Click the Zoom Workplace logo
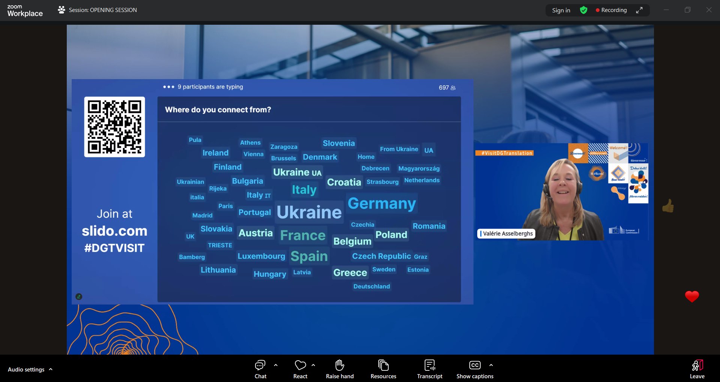The height and width of the screenshot is (382, 720). [25, 10]
